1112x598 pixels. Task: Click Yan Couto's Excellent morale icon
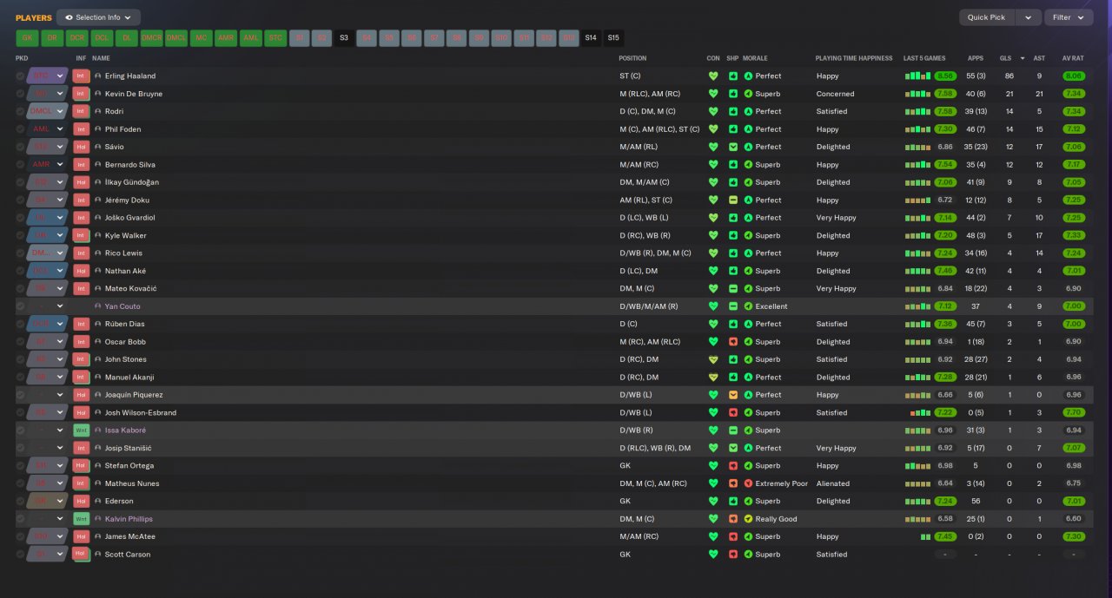[x=749, y=306]
